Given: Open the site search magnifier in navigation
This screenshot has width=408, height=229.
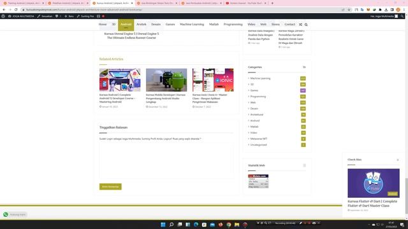Looking at the screenshot, I should point(306,24).
